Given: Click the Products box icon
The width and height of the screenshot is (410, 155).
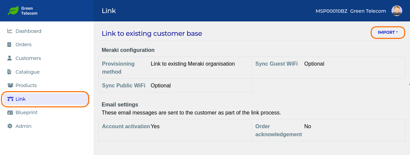Looking at the screenshot, I should 10,85.
